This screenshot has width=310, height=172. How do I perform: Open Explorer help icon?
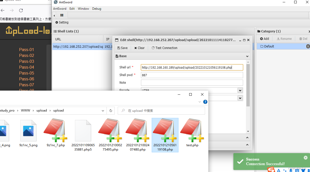(x=205, y=102)
